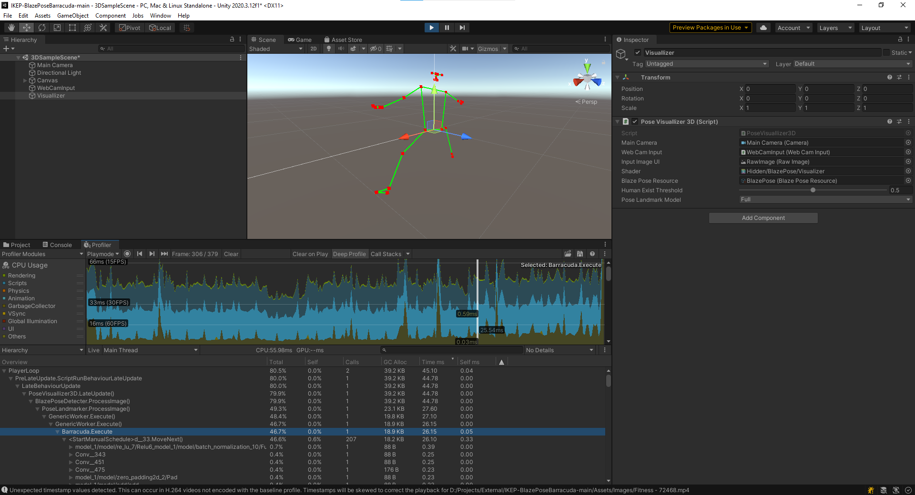Select the Hand pan tool
Screen dimensions: 915x495
(10, 27)
